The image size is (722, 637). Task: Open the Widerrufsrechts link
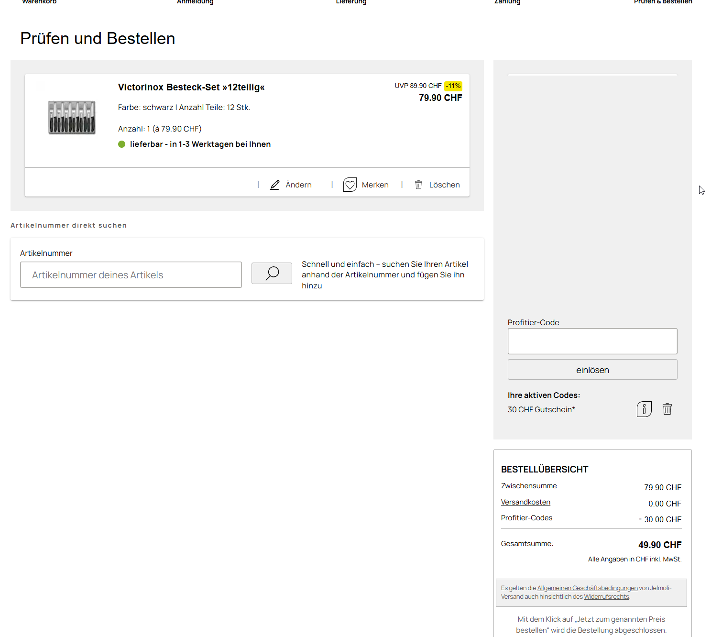tap(606, 597)
